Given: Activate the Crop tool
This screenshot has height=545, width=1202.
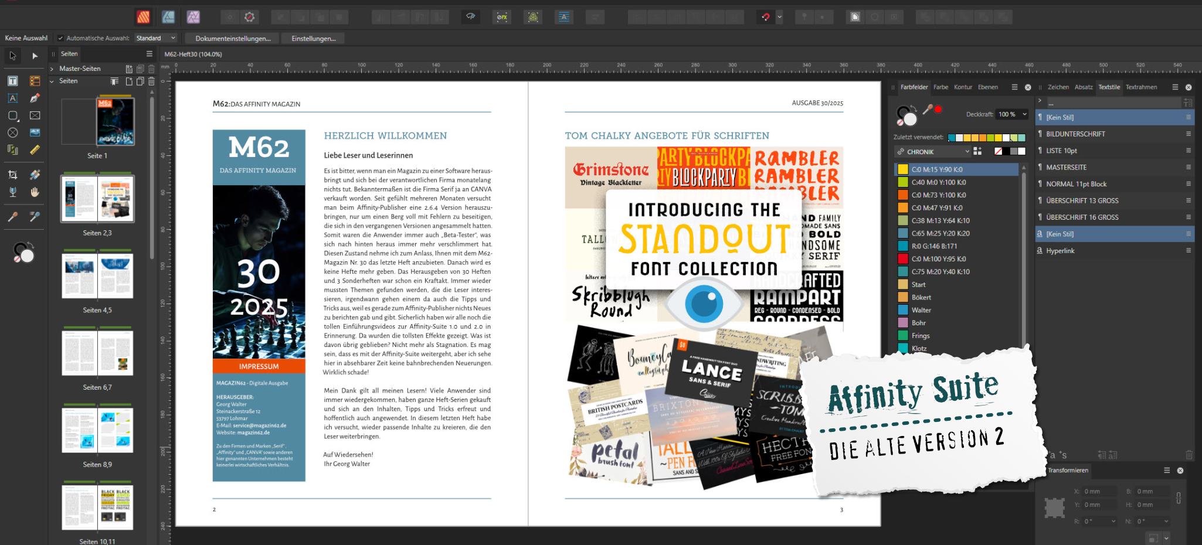Looking at the screenshot, I should pyautogui.click(x=12, y=175).
